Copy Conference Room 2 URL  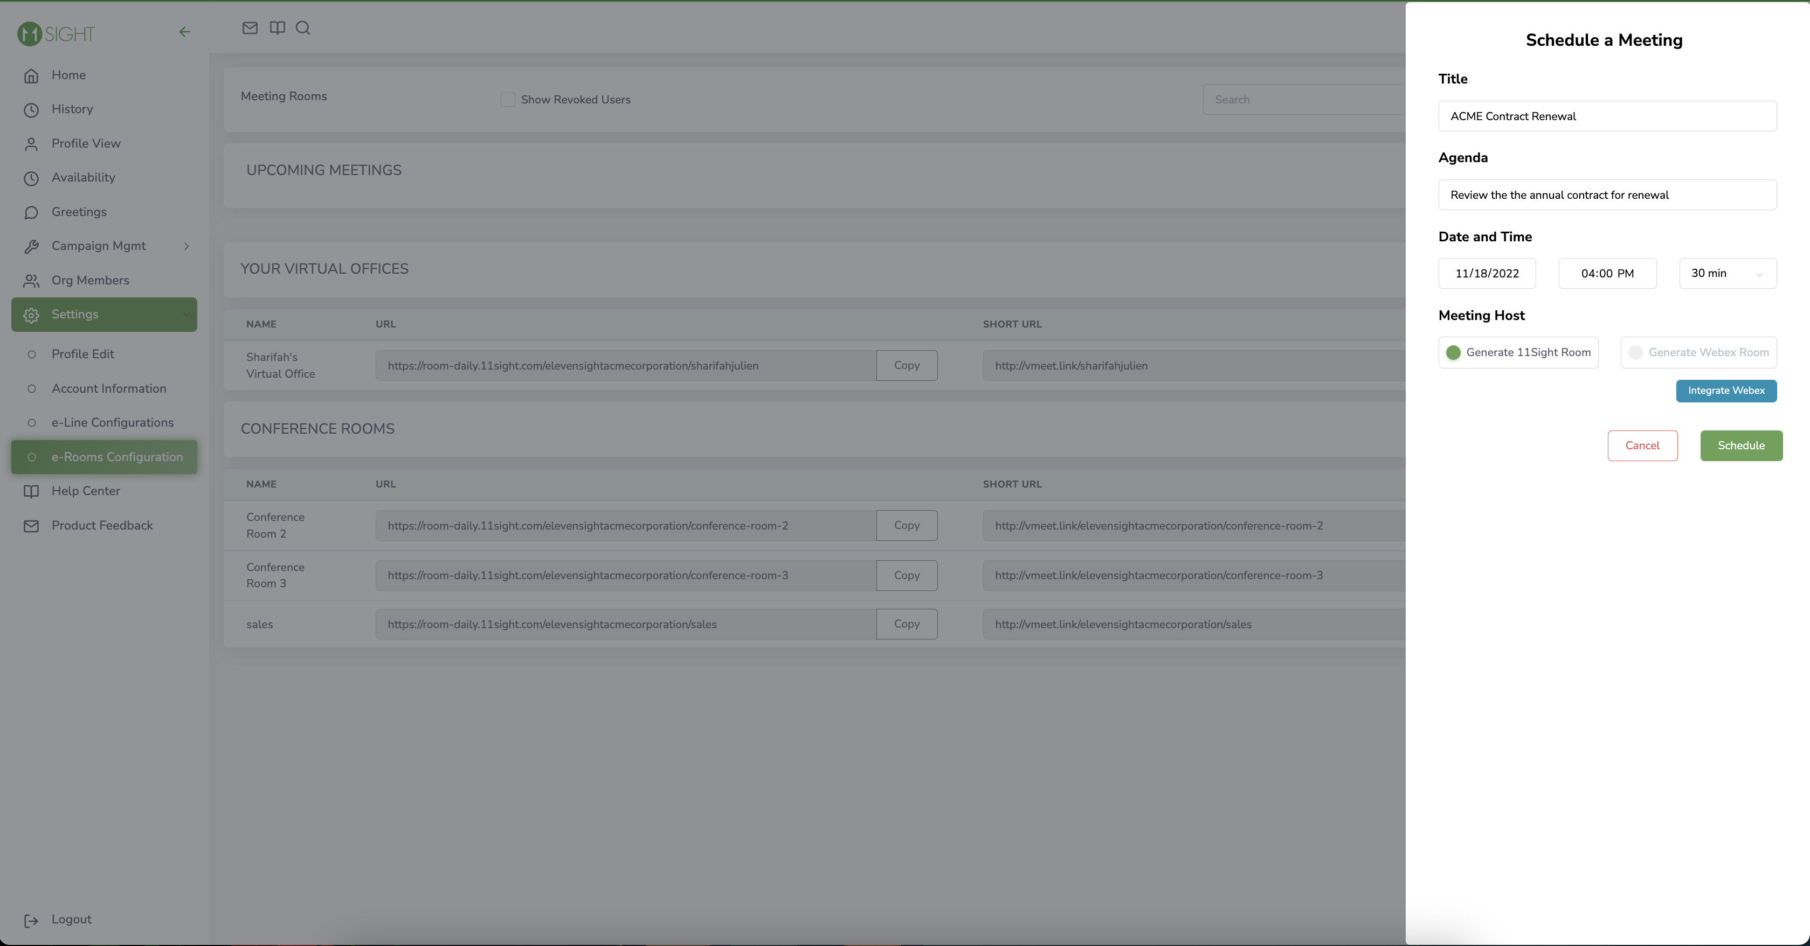coord(907,525)
